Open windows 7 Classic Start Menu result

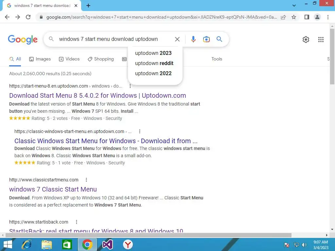(53, 189)
